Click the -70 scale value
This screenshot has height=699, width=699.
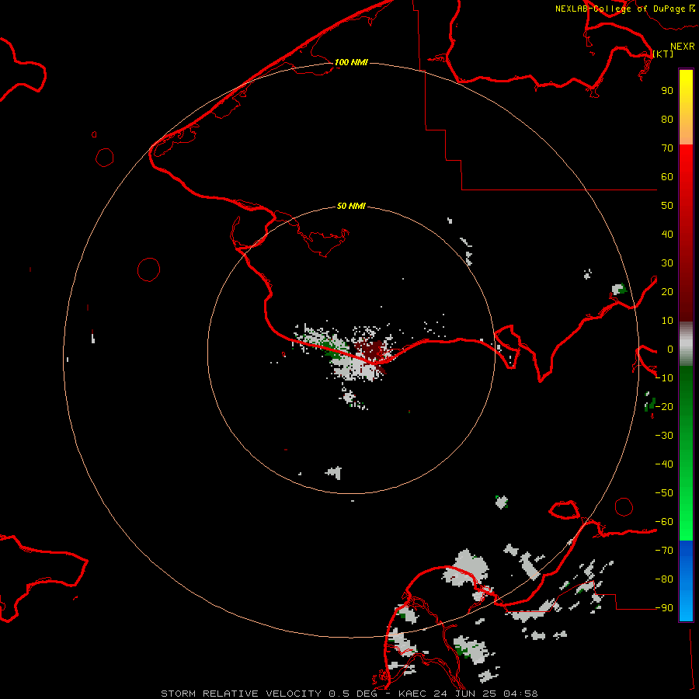(664, 551)
